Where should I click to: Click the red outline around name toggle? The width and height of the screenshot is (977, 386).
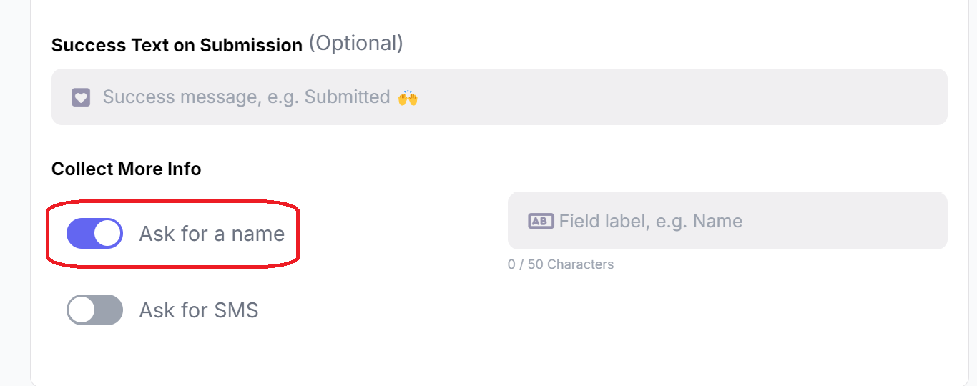coord(172,203)
